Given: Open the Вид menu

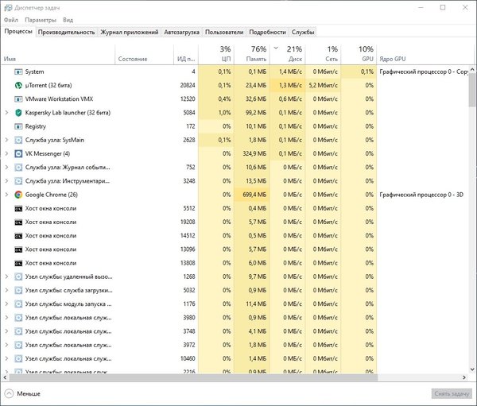Looking at the screenshot, I should pos(68,20).
